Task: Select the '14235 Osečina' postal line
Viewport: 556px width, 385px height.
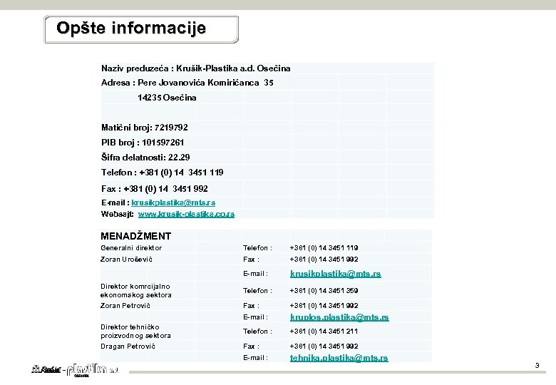Action: click(x=167, y=98)
